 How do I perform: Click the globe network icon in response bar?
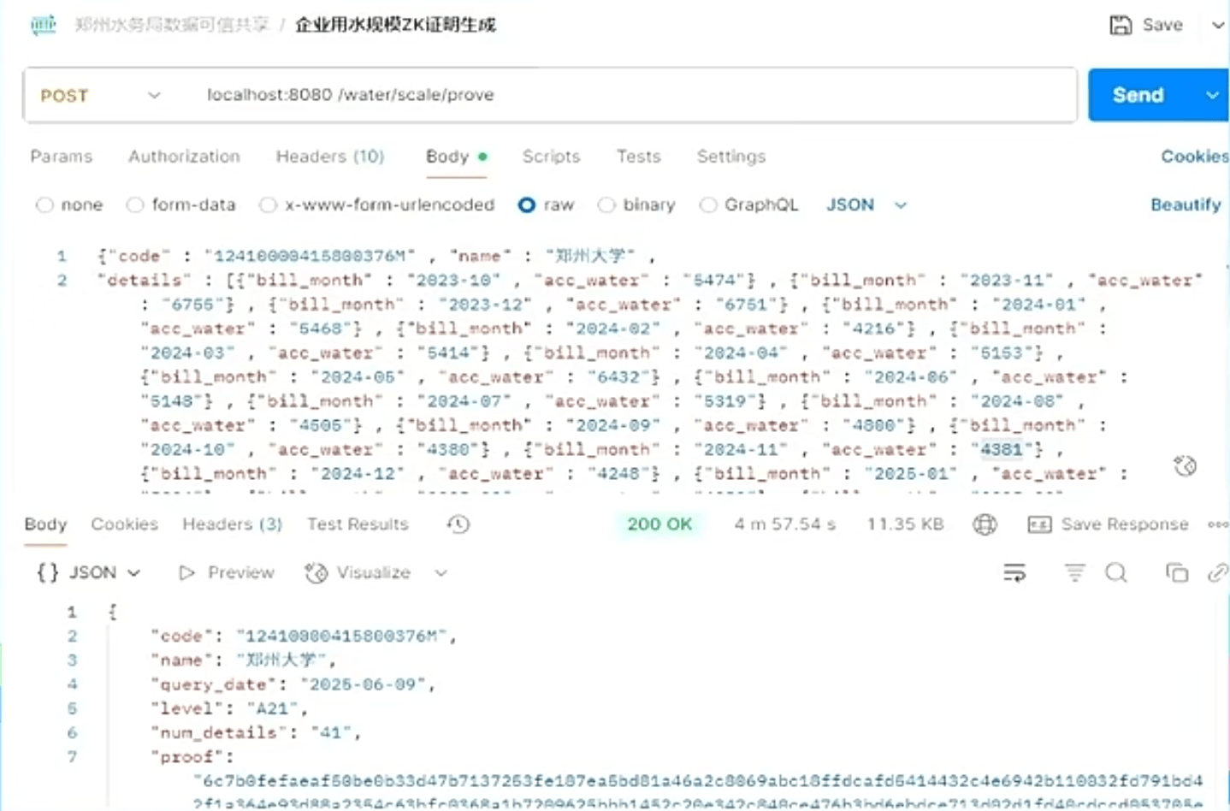[985, 524]
